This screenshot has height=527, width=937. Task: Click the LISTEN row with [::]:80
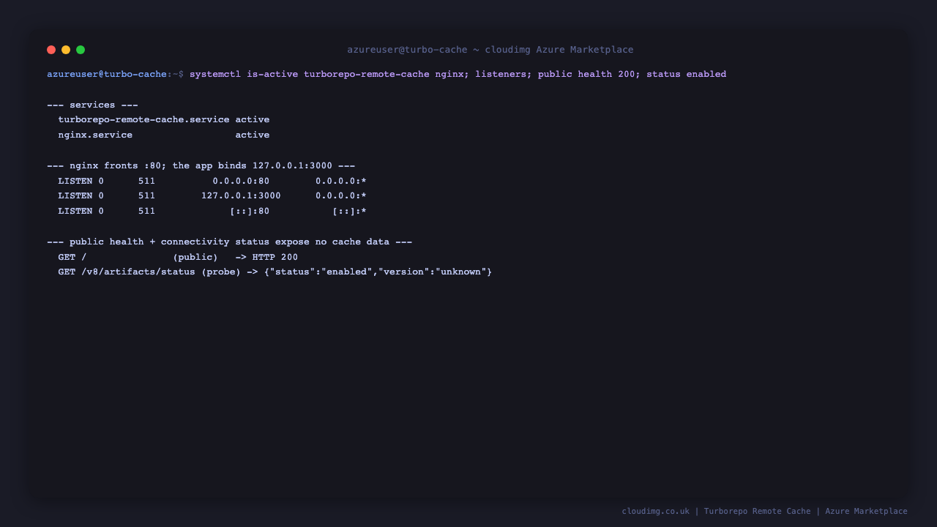(212, 211)
